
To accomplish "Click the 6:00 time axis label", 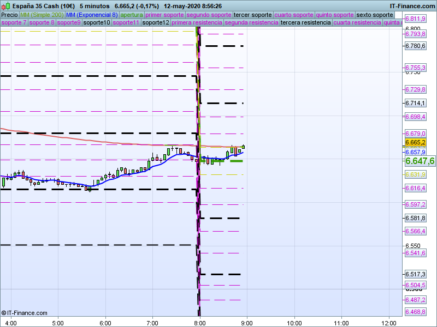I will tap(105, 323).
